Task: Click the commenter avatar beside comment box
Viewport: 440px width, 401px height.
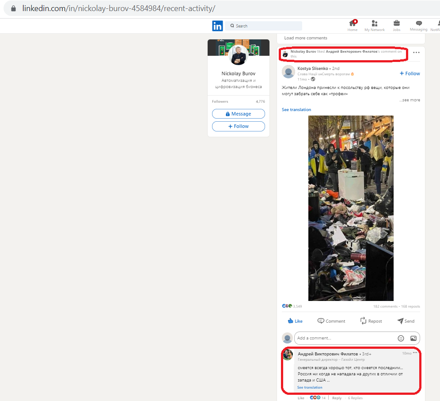Action: [x=287, y=338]
